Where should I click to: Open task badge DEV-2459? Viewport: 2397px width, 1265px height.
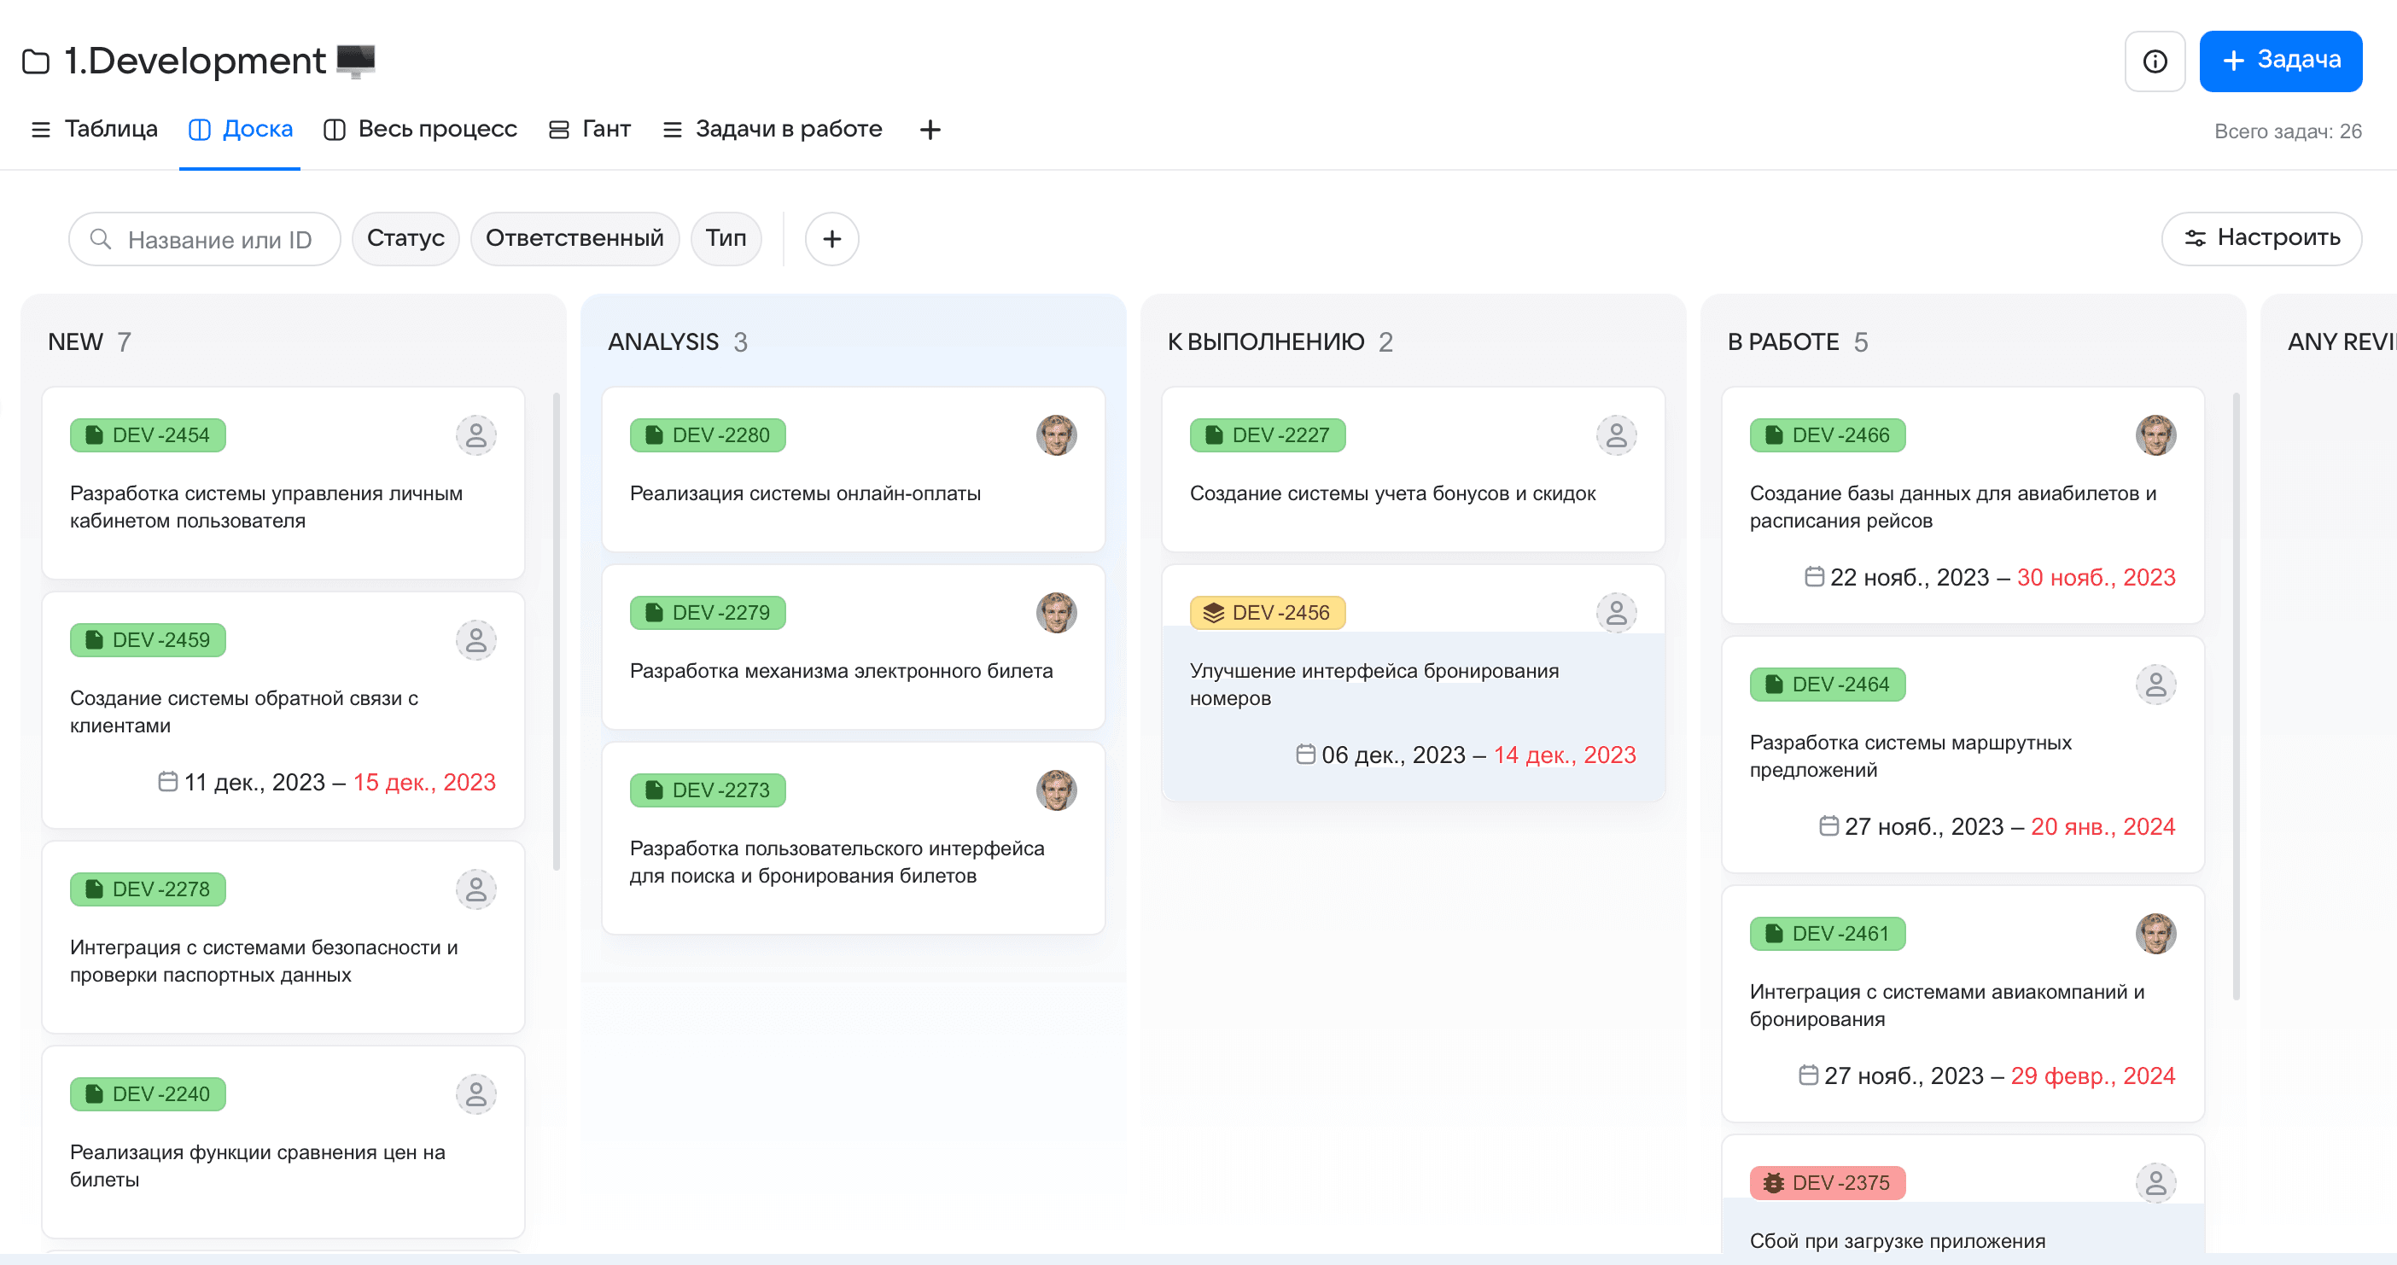coord(148,640)
